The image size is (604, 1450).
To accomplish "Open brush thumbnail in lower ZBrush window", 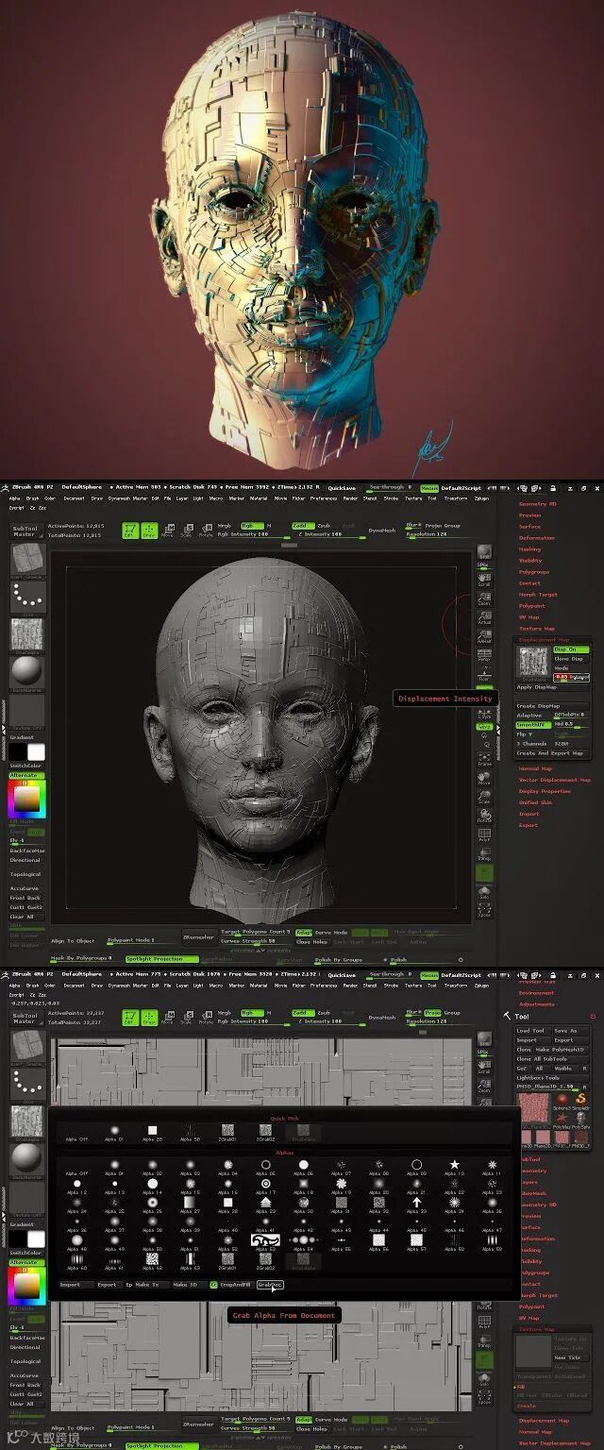I will 26,1047.
